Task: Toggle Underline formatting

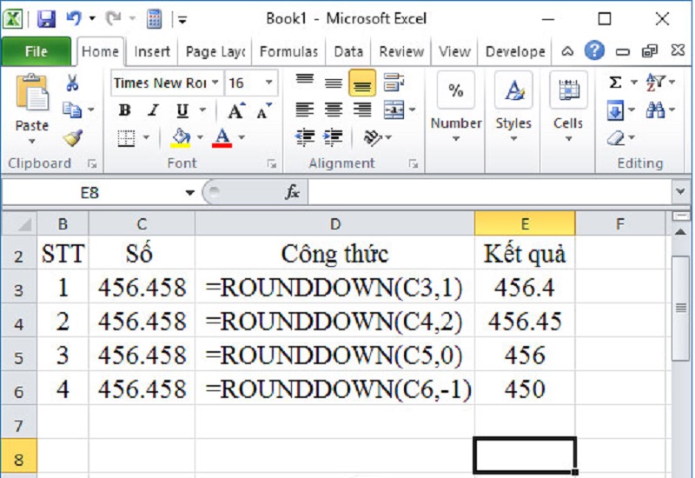Action: pyautogui.click(x=182, y=110)
